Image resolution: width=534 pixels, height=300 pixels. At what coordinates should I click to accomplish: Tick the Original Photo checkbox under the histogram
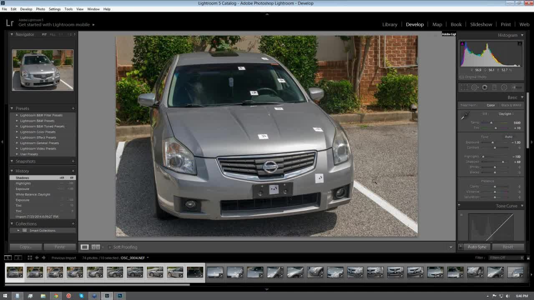[x=462, y=77]
